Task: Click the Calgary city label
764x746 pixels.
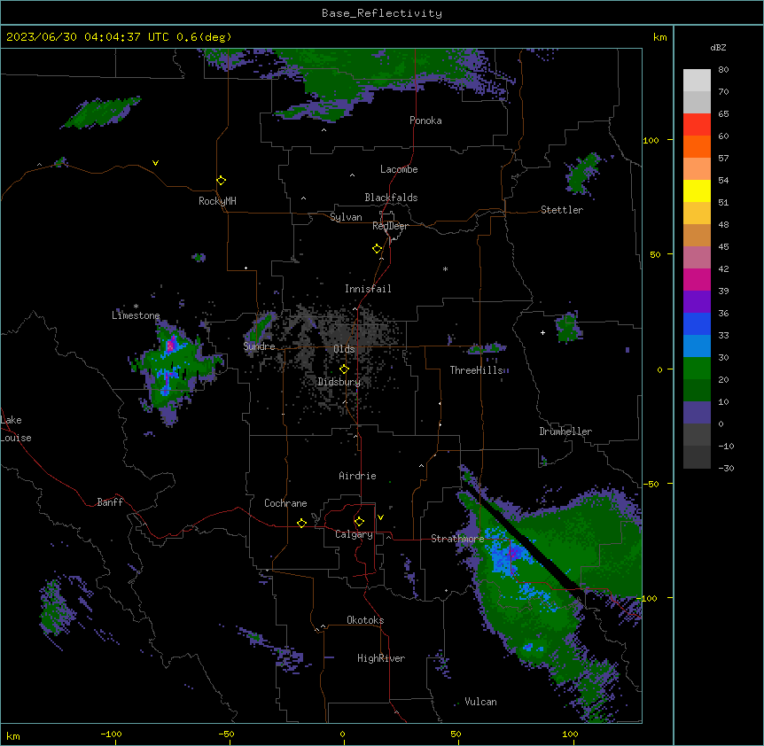Action: point(354,534)
